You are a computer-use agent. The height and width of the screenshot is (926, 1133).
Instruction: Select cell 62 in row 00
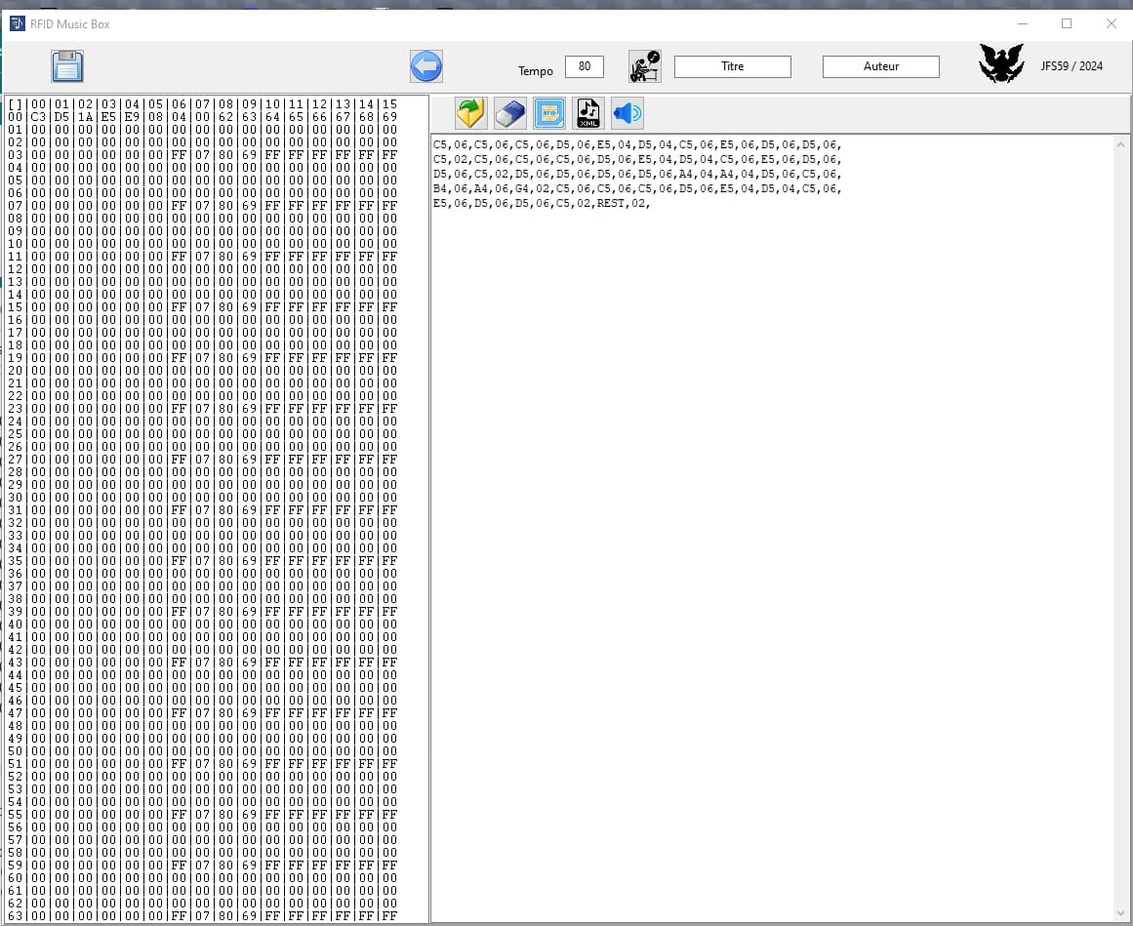[x=225, y=116]
